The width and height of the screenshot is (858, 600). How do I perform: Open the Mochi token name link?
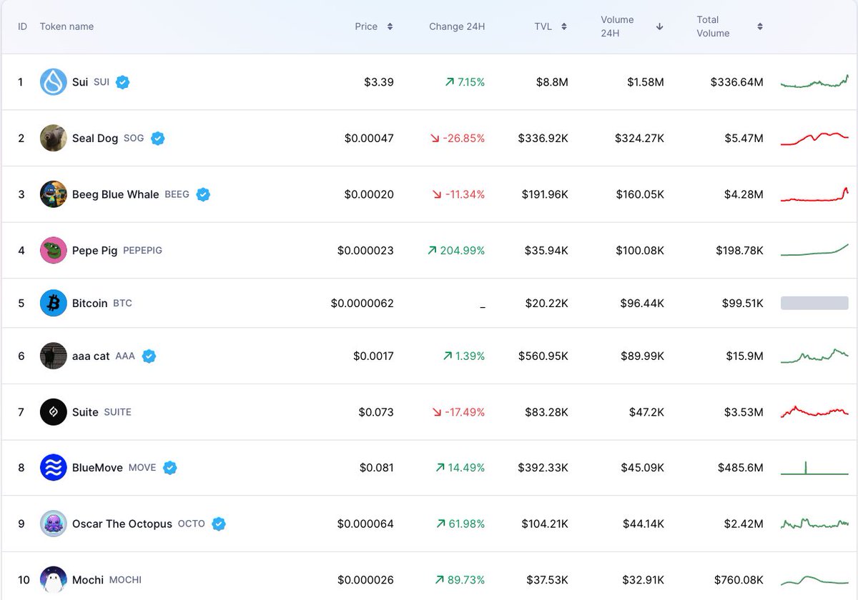point(88,579)
